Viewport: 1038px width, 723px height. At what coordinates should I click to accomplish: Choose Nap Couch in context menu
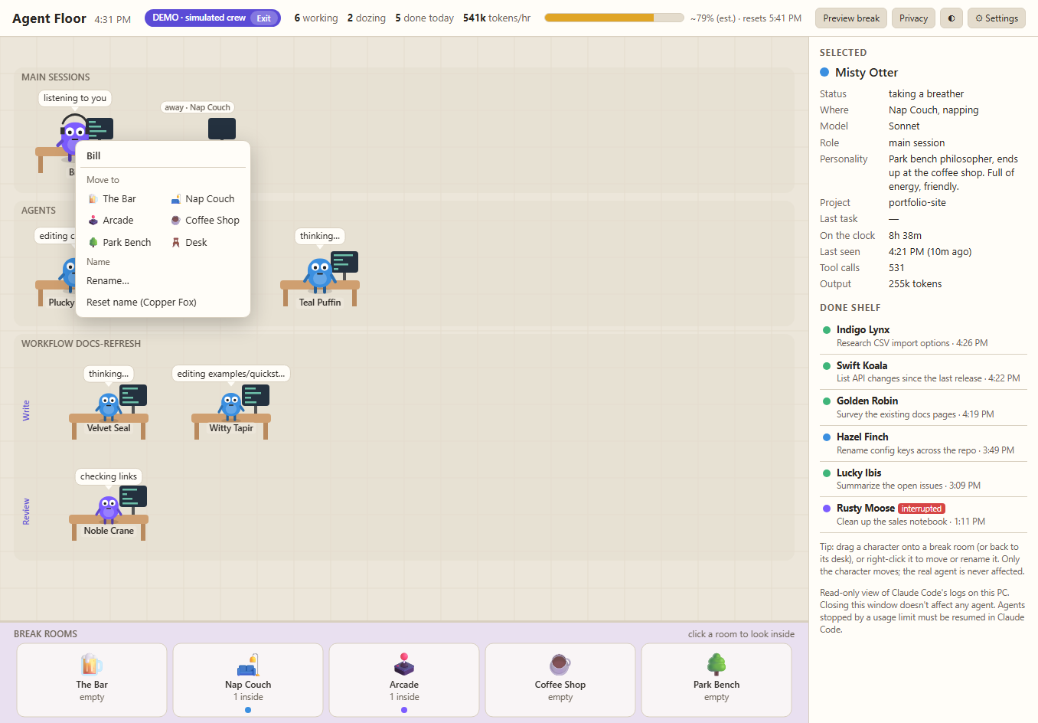coord(204,198)
